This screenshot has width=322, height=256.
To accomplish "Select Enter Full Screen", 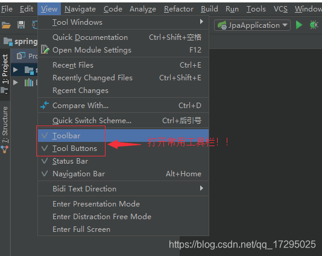I will click(x=123, y=229).
